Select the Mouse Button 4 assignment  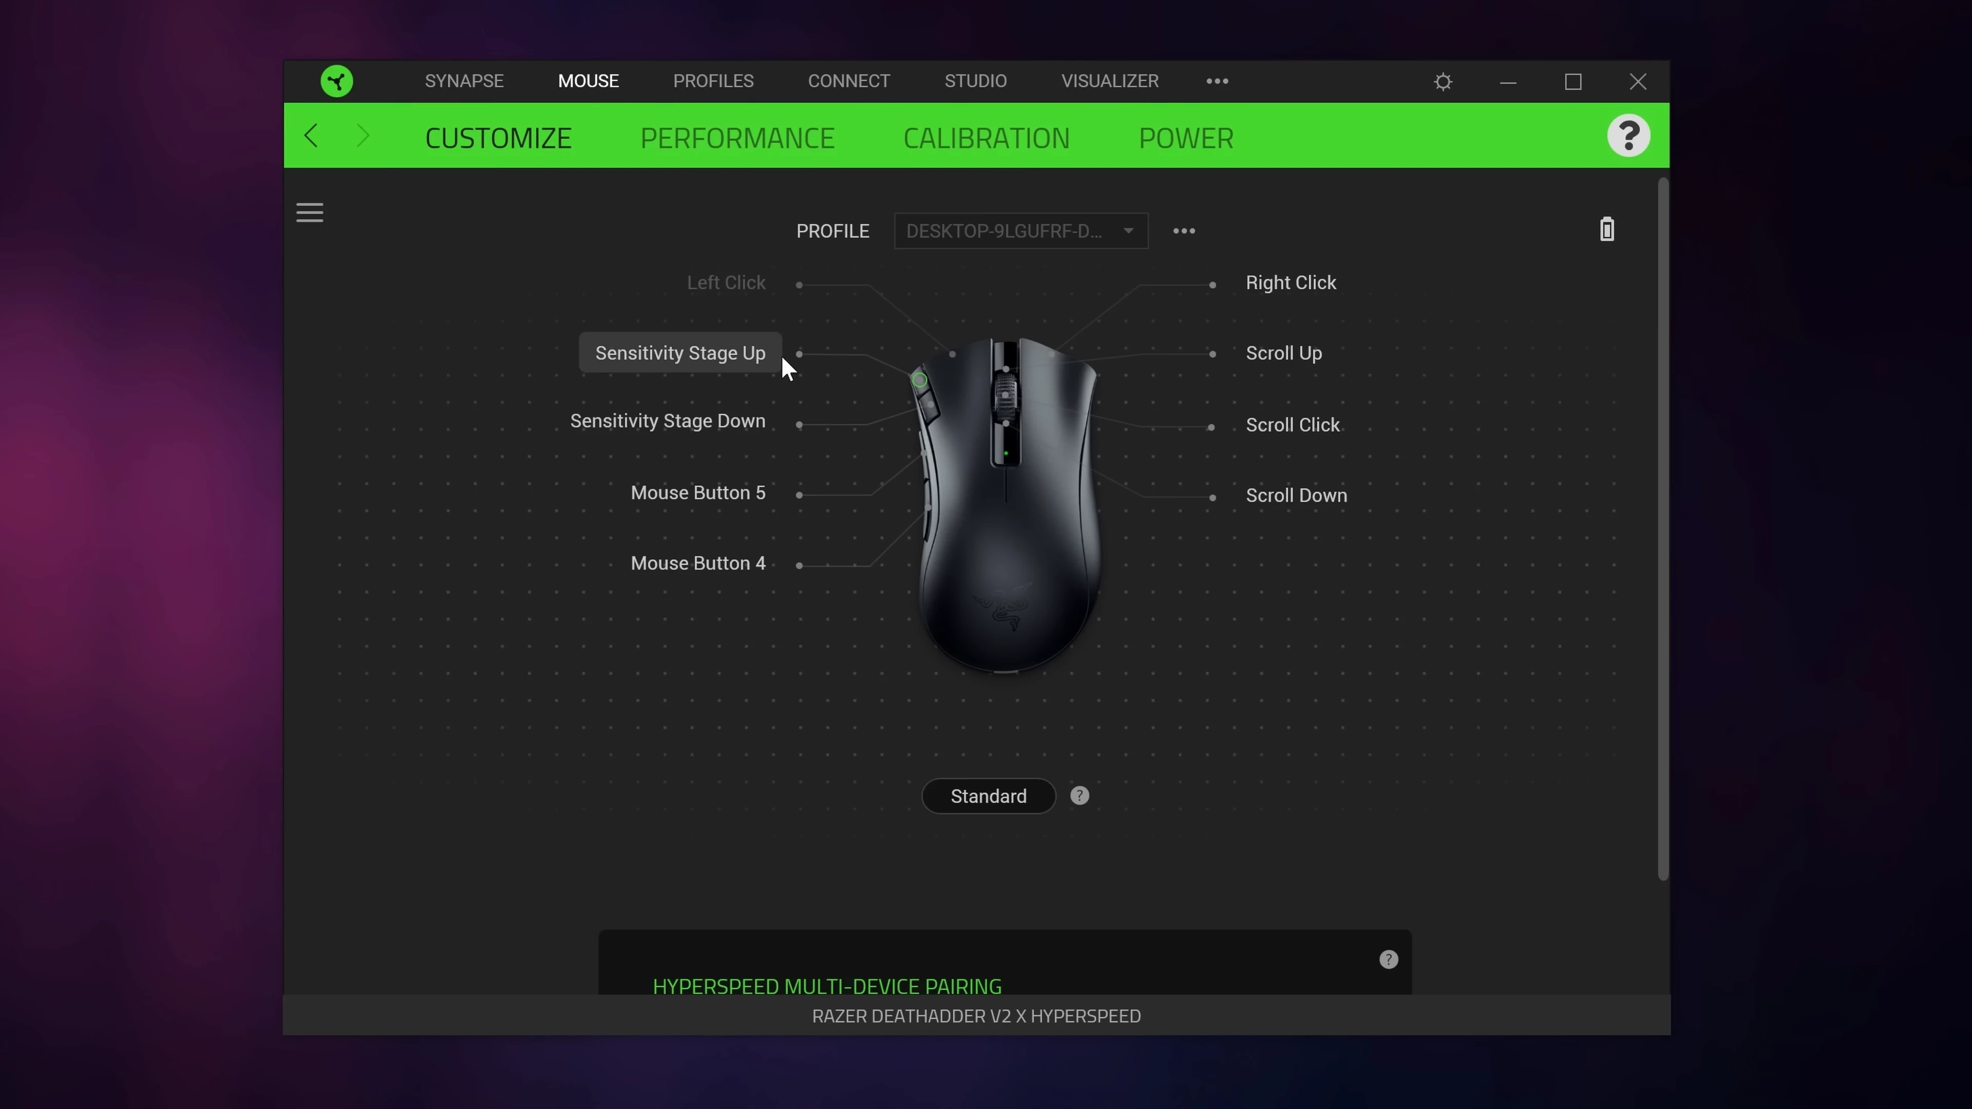698,564
